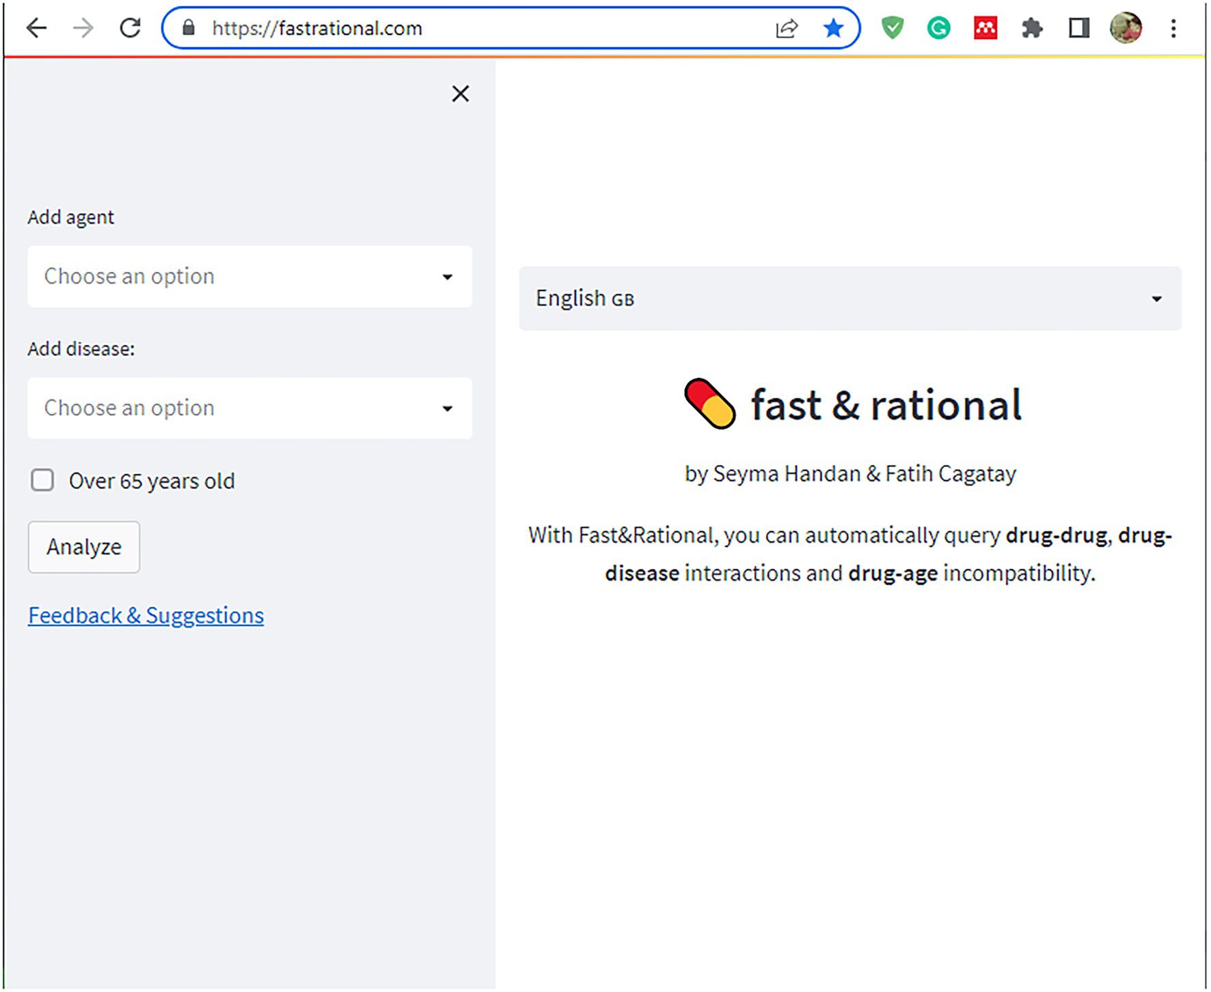The image size is (1211, 992).
Task: Open the Extensions puzzle piece menu
Action: click(x=1032, y=28)
